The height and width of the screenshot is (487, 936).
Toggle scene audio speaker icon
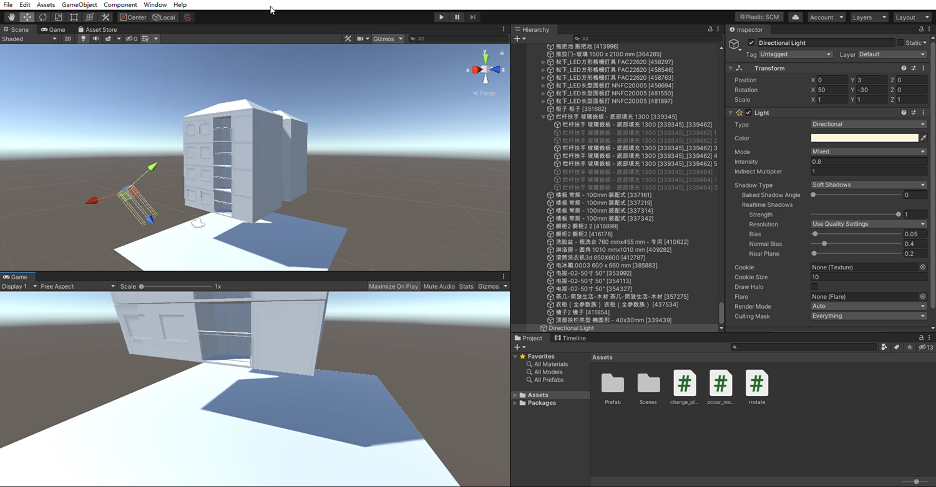(95, 39)
